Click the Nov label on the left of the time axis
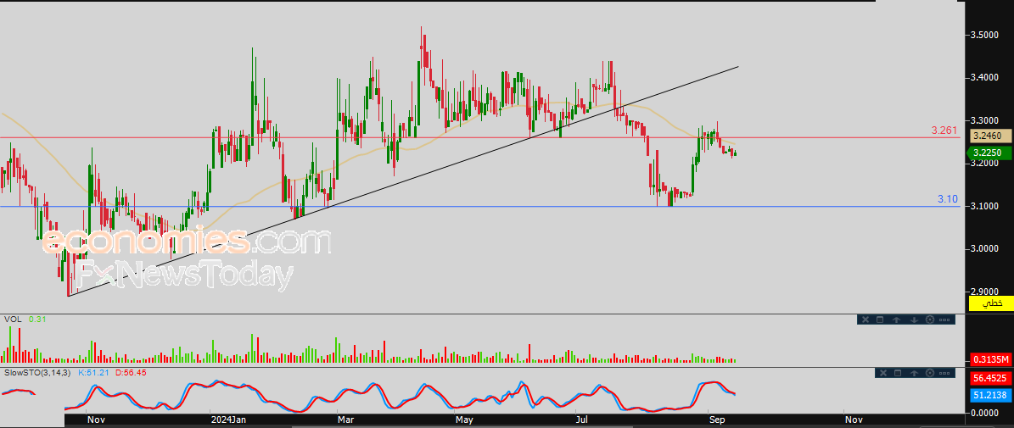1014x428 pixels. coord(96,420)
